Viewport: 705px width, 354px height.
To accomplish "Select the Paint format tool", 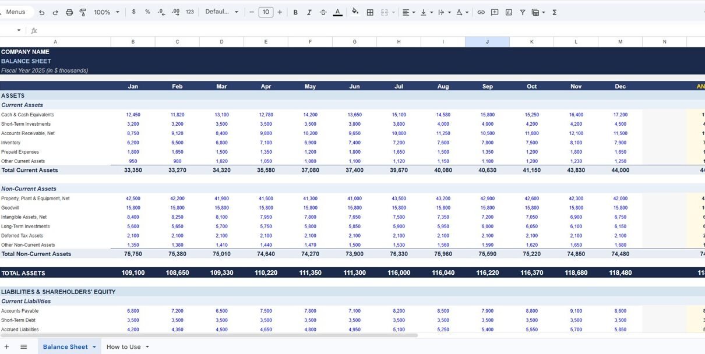I will click(x=83, y=12).
